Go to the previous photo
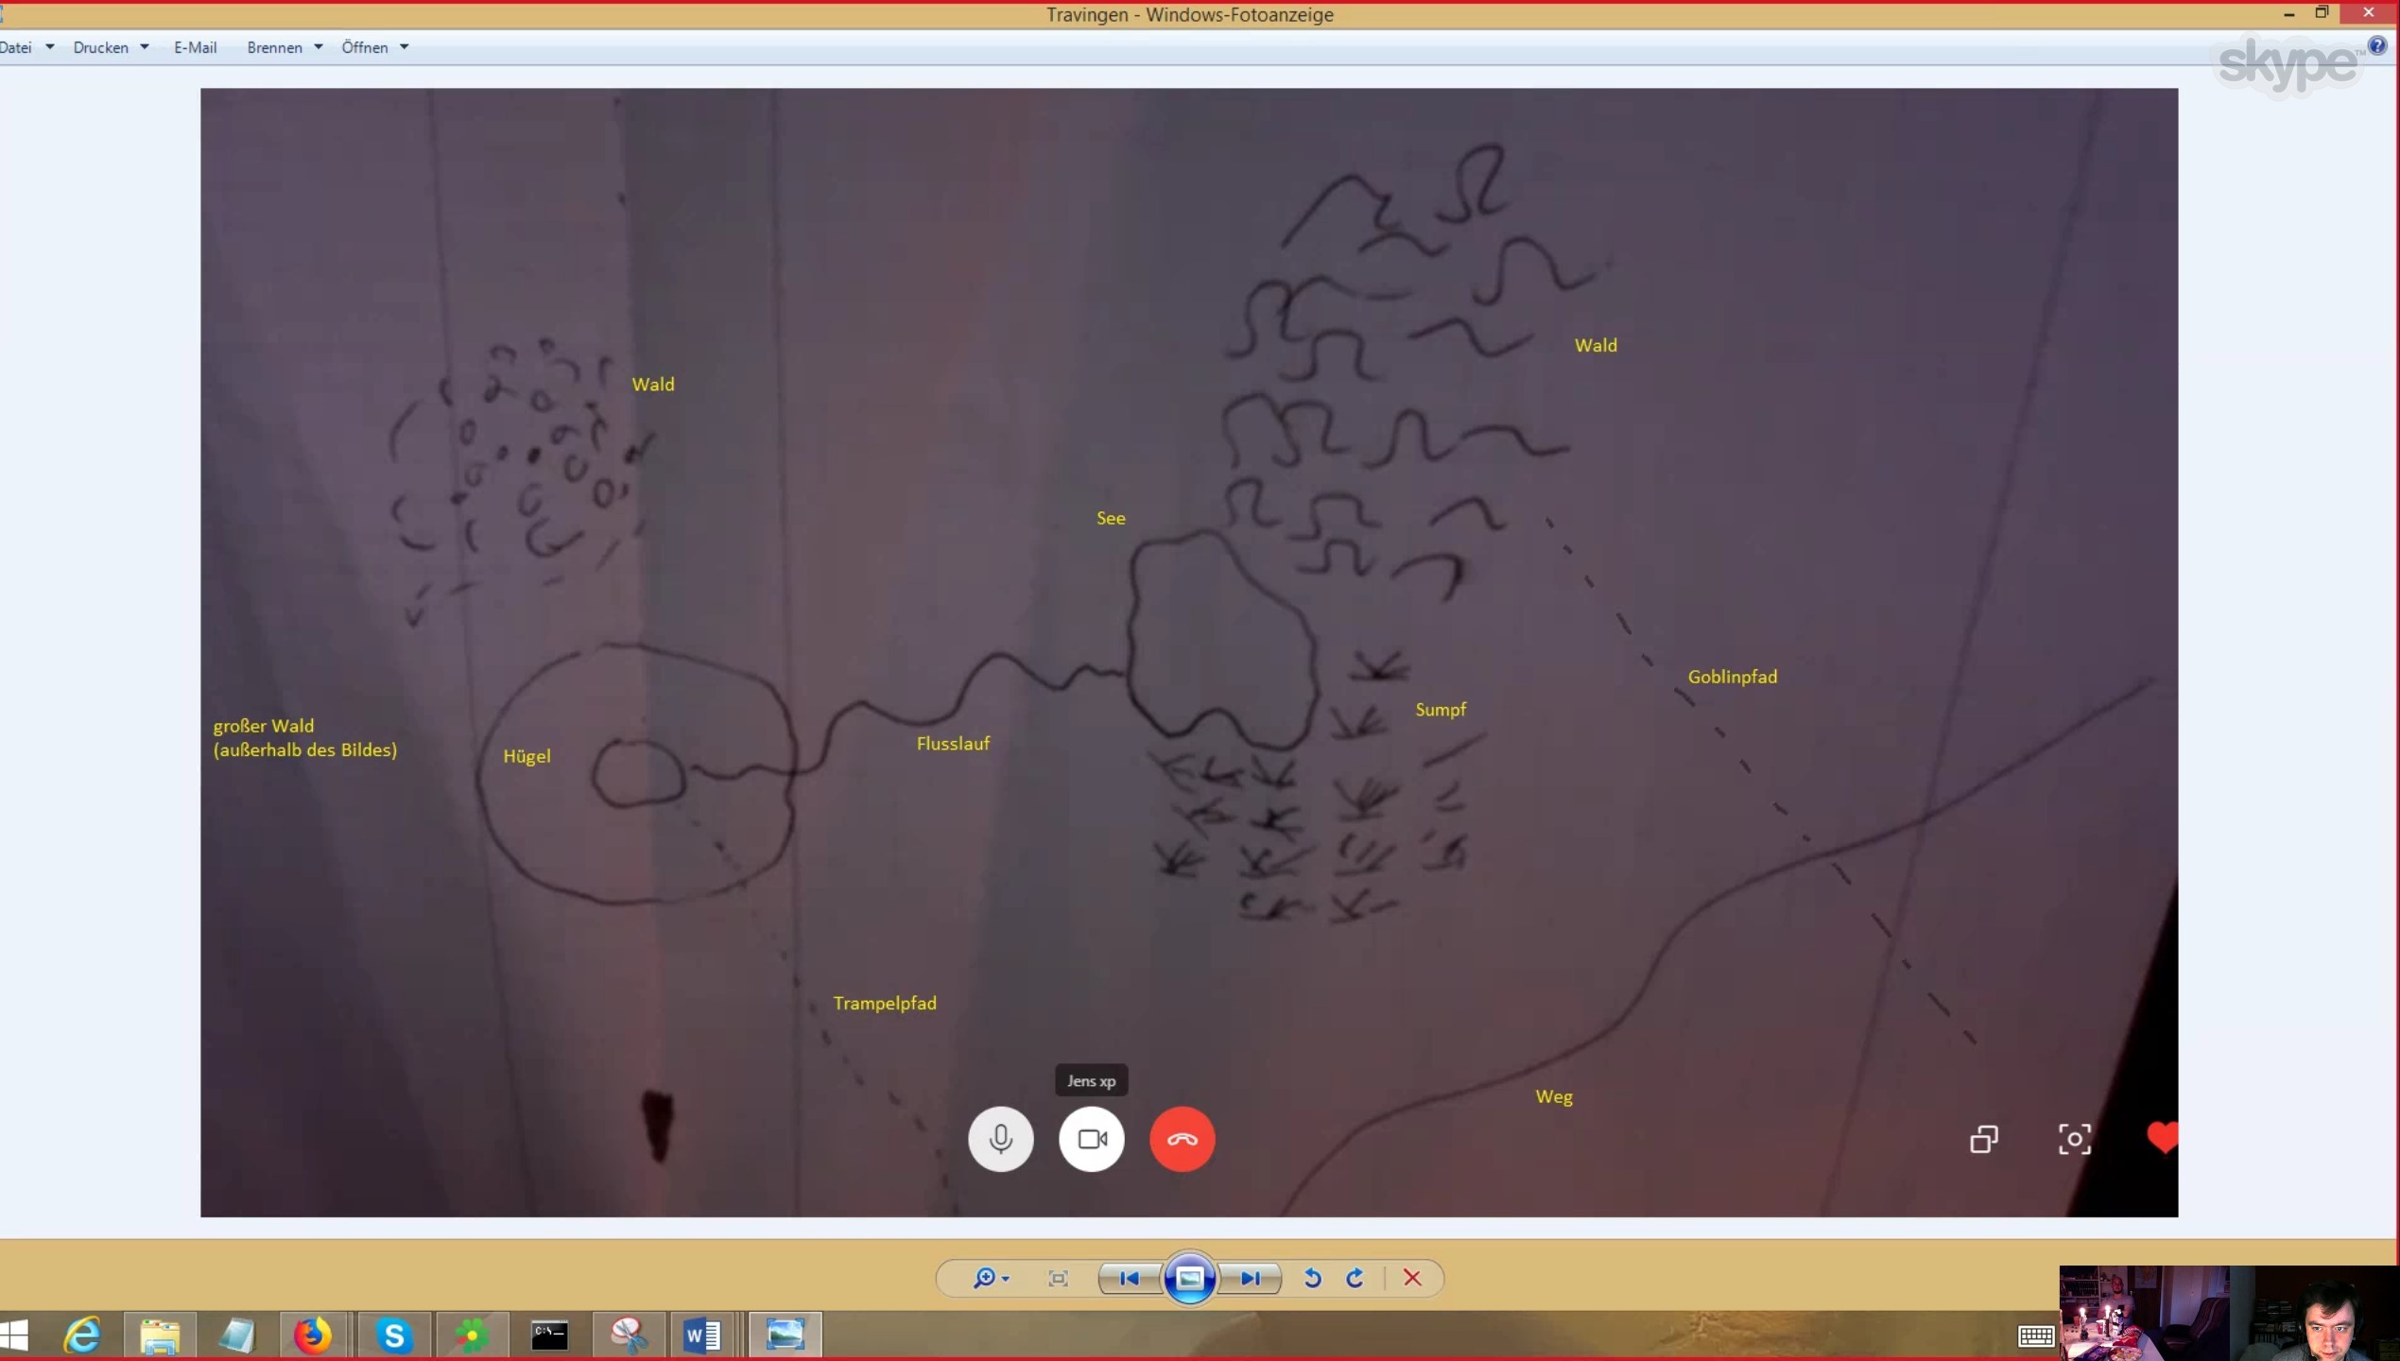The height and width of the screenshot is (1361, 2400). coord(1129,1278)
